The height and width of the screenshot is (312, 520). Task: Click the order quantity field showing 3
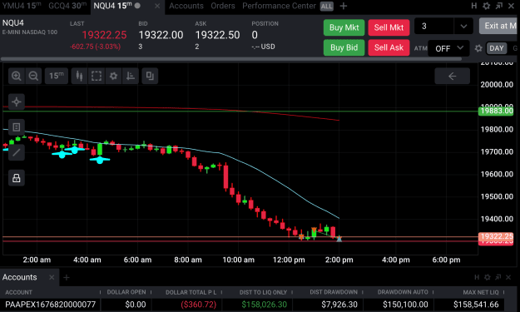(433, 26)
